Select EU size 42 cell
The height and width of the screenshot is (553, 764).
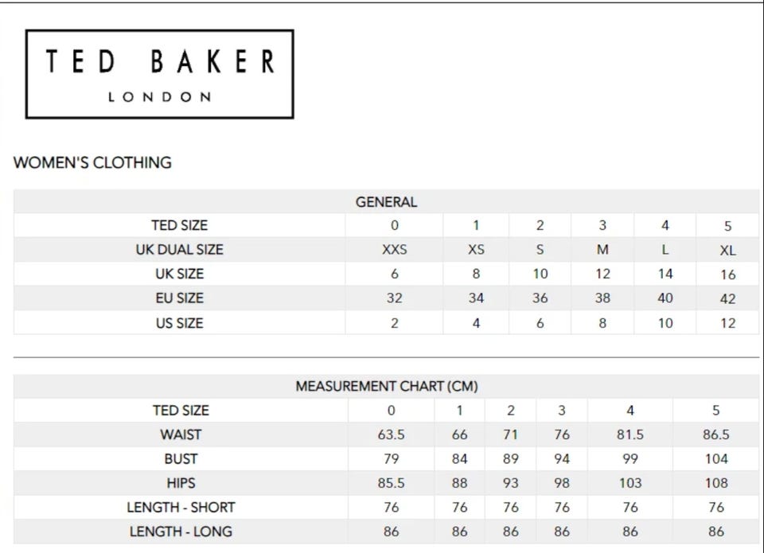click(727, 299)
